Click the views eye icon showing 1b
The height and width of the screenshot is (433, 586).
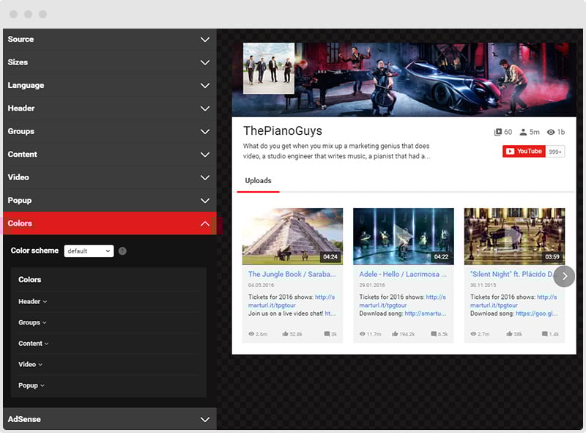[x=551, y=132]
